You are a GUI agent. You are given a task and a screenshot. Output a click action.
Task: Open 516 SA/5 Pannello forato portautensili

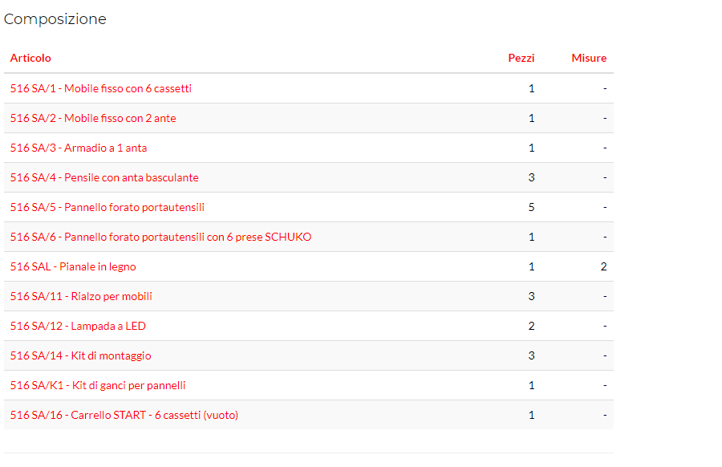107,207
